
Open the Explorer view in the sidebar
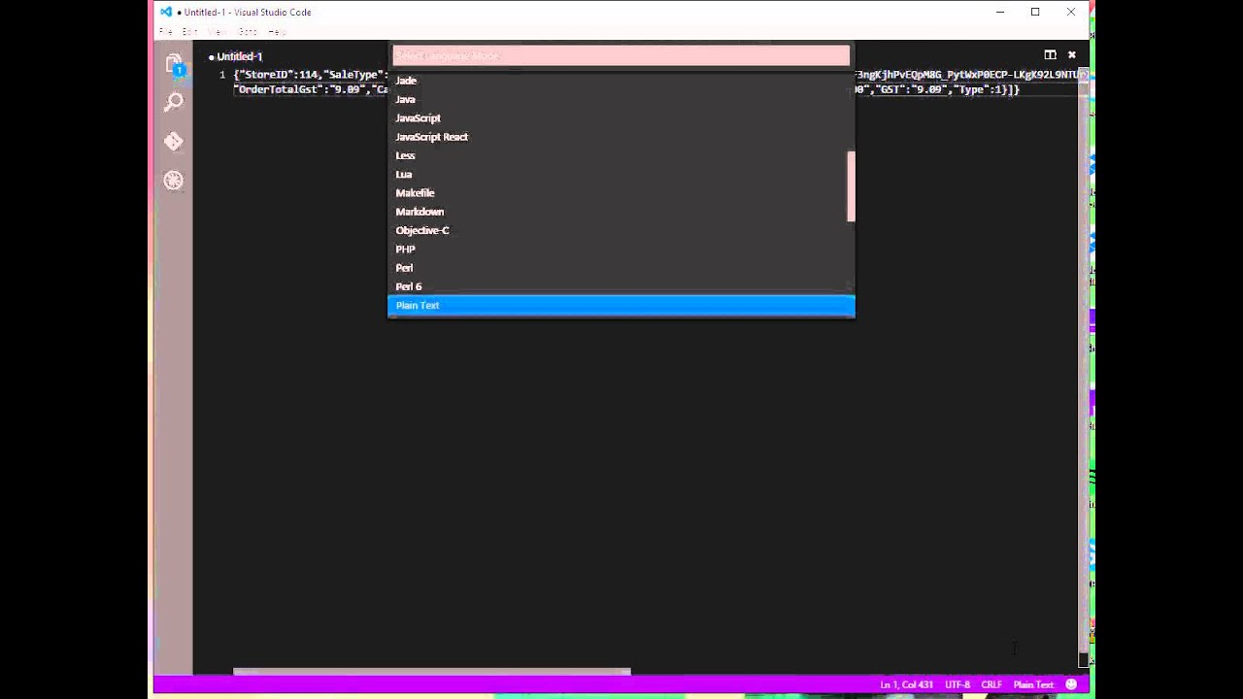coord(174,64)
